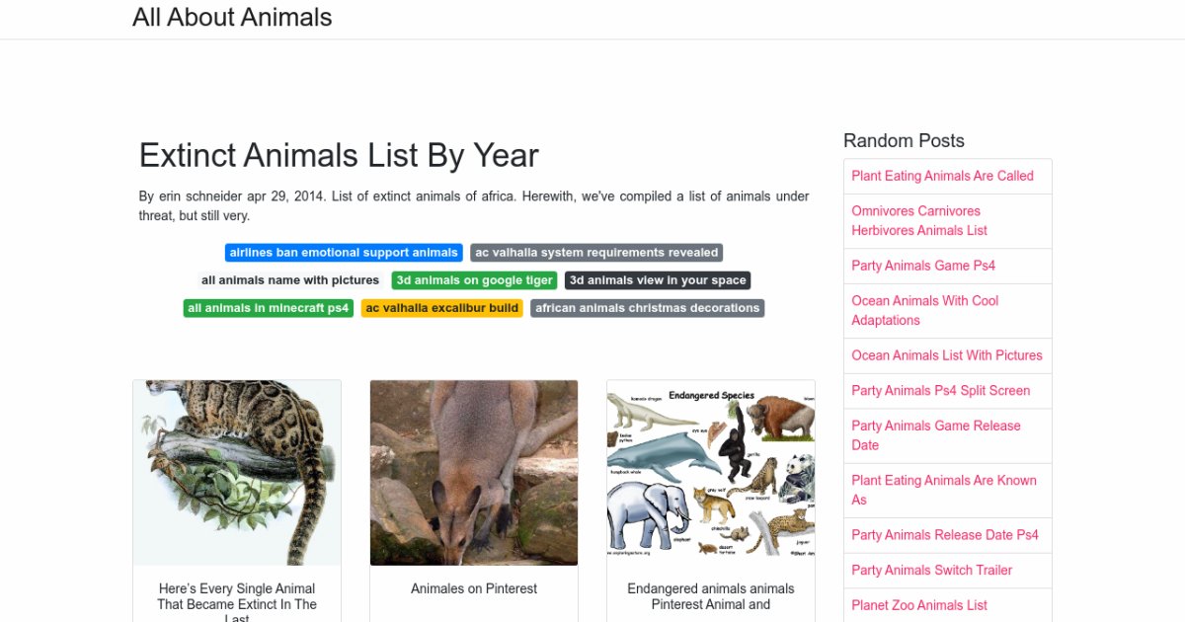Click the 3d animals on google tiger tag
Image resolution: width=1185 pixels, height=622 pixels.
(x=474, y=280)
